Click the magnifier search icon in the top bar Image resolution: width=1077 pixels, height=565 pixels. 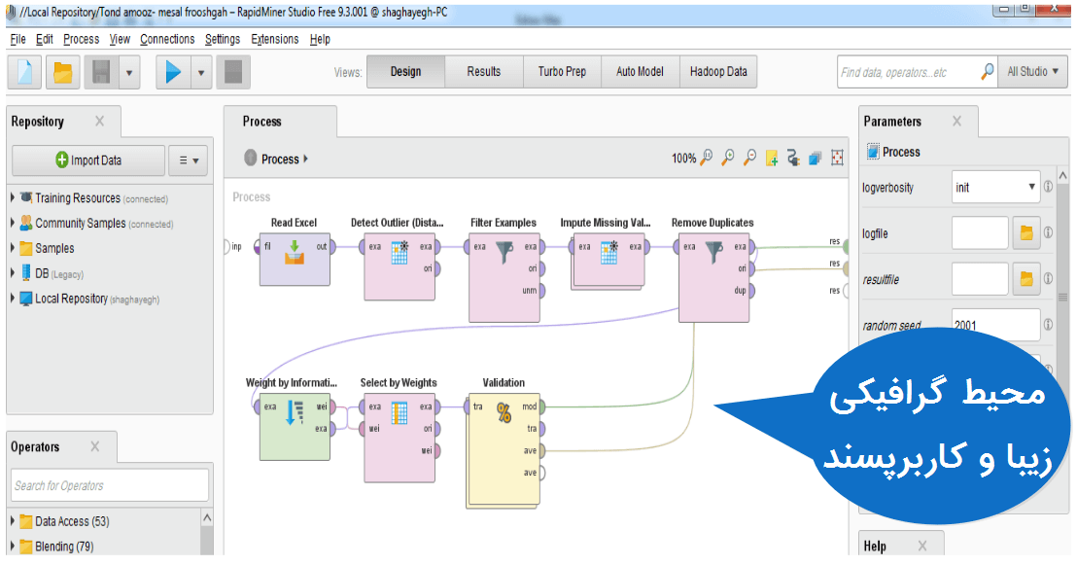click(987, 71)
